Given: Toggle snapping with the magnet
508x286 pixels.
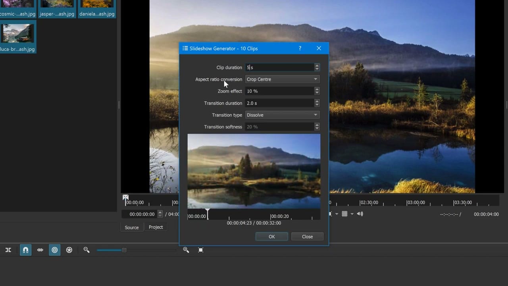Looking at the screenshot, I should [25, 250].
